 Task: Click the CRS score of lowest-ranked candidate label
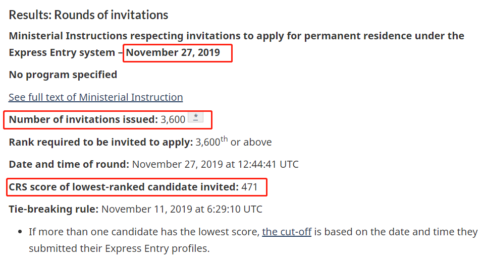coord(124,187)
